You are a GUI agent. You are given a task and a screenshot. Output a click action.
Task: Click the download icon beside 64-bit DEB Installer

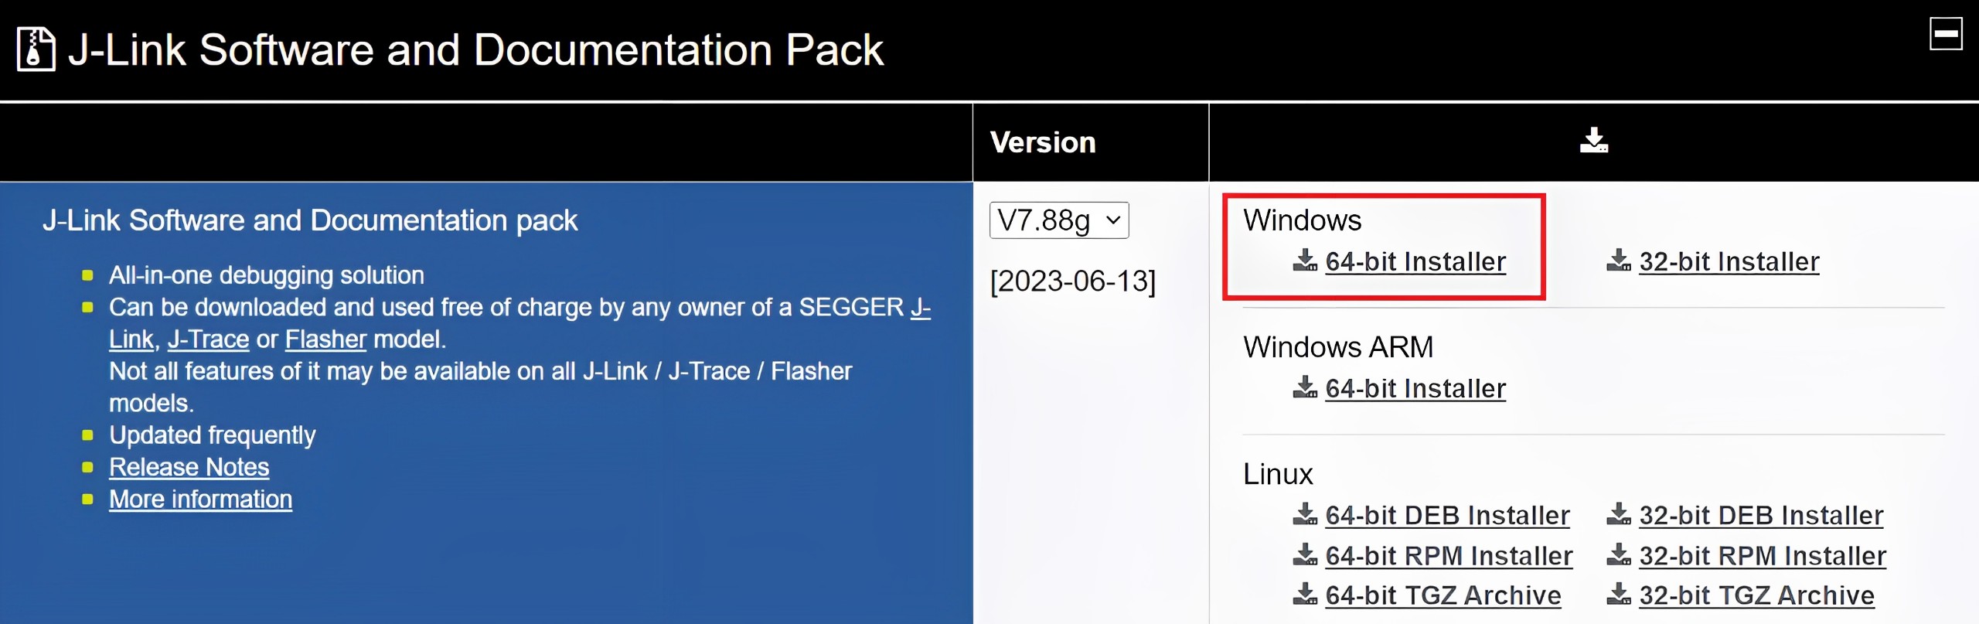click(1306, 515)
